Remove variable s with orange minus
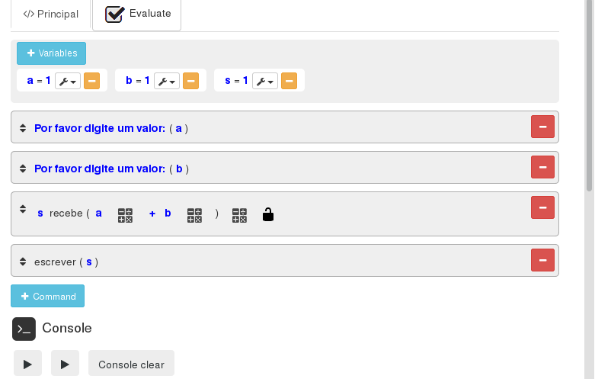Screen dimensions: 595x379 [289, 81]
